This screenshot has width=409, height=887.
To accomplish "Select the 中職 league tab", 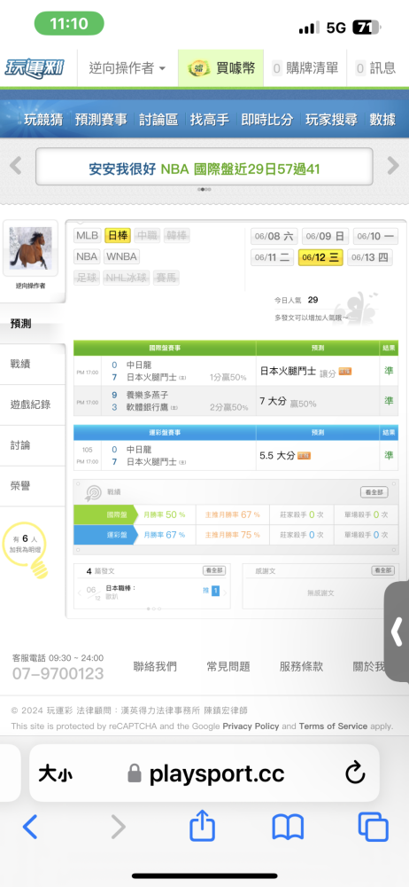I will click(x=148, y=235).
